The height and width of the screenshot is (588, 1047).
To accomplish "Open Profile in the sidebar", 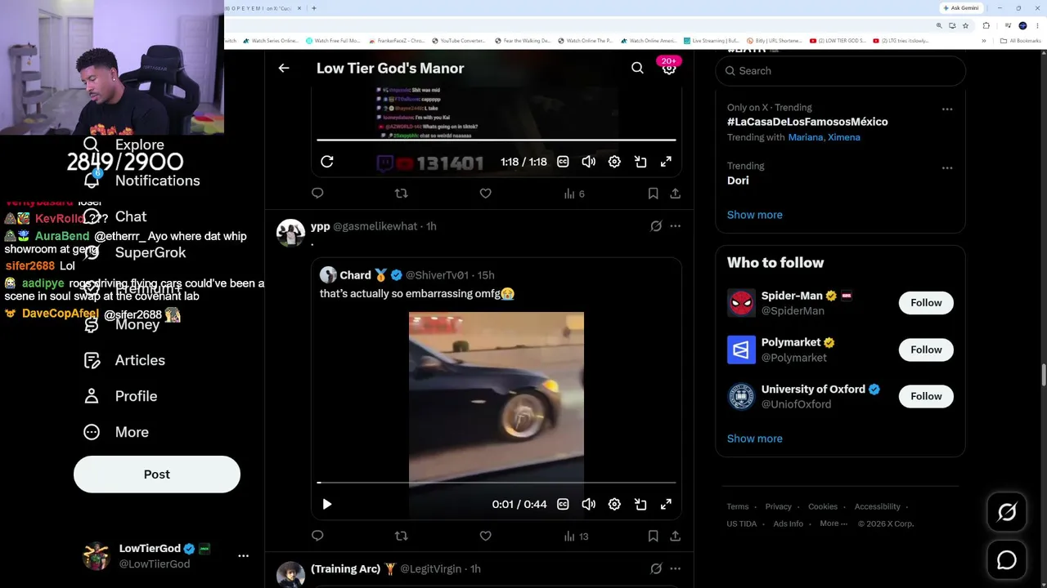I will [120, 396].
